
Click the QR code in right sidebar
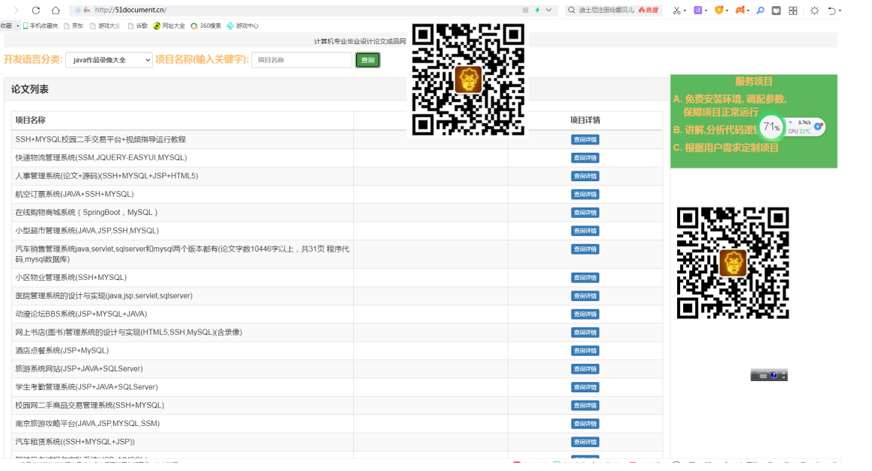[733, 263]
